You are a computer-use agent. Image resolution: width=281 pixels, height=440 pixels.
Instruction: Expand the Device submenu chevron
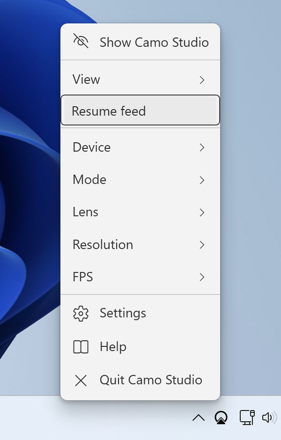point(202,147)
